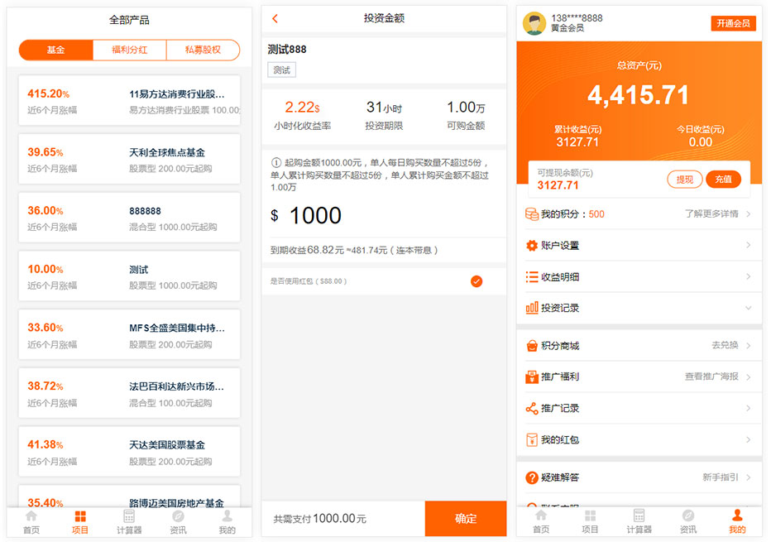Open the 测试 10.00% fund card
771x542 pixels.
[x=129, y=276]
